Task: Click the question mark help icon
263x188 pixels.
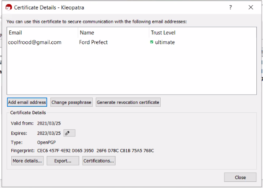Action: coord(230,8)
